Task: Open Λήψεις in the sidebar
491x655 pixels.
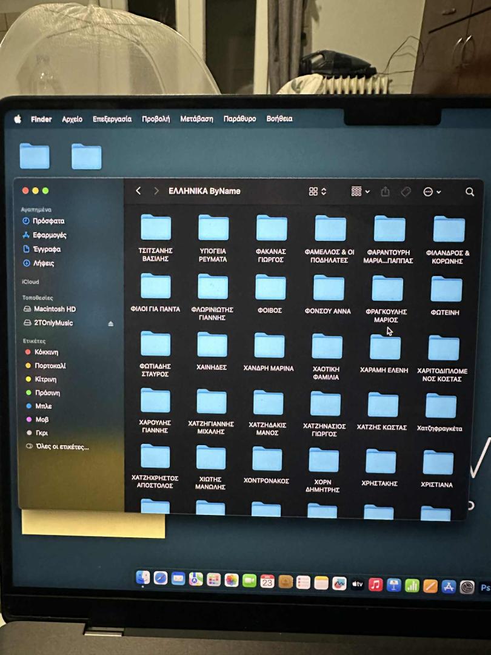Action: point(43,263)
